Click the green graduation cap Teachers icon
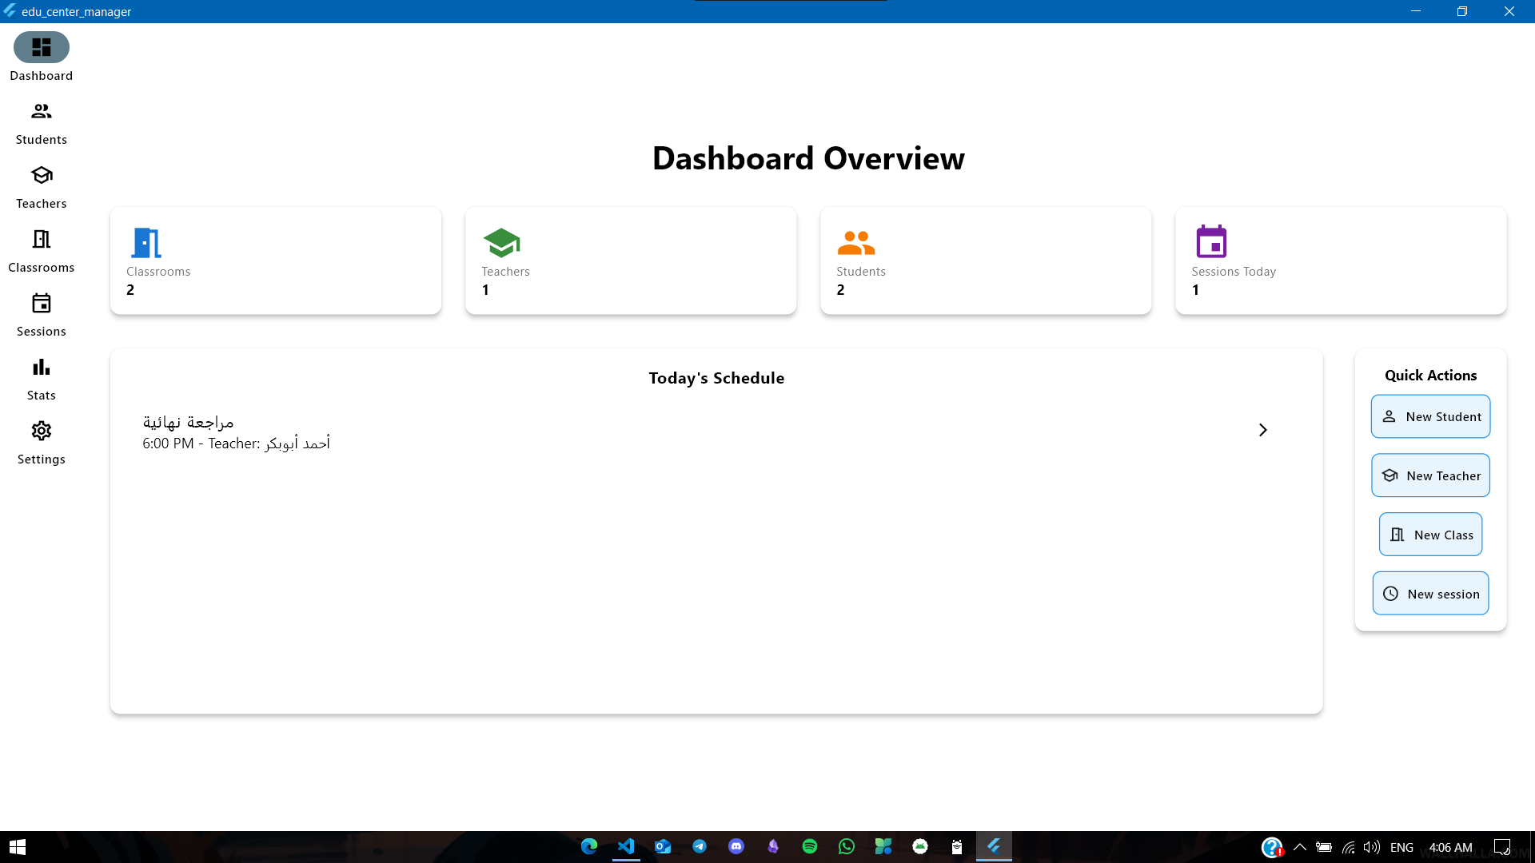This screenshot has height=863, width=1535. (501, 242)
